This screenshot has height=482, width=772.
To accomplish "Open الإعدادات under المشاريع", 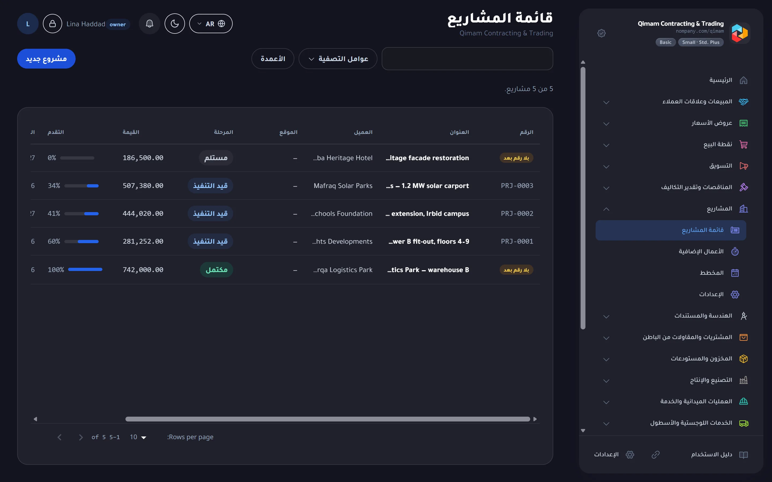I will [x=671, y=295].
